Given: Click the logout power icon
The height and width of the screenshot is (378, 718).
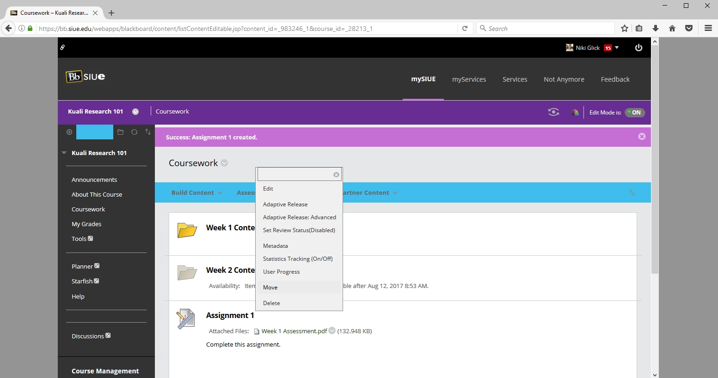Looking at the screenshot, I should (x=638, y=48).
